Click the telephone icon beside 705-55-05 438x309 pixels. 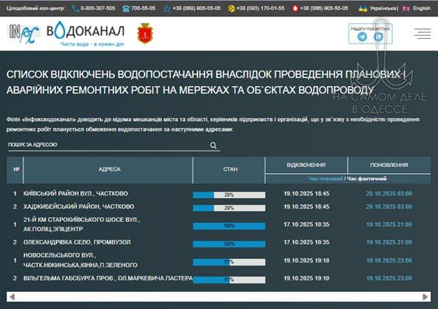[126, 9]
